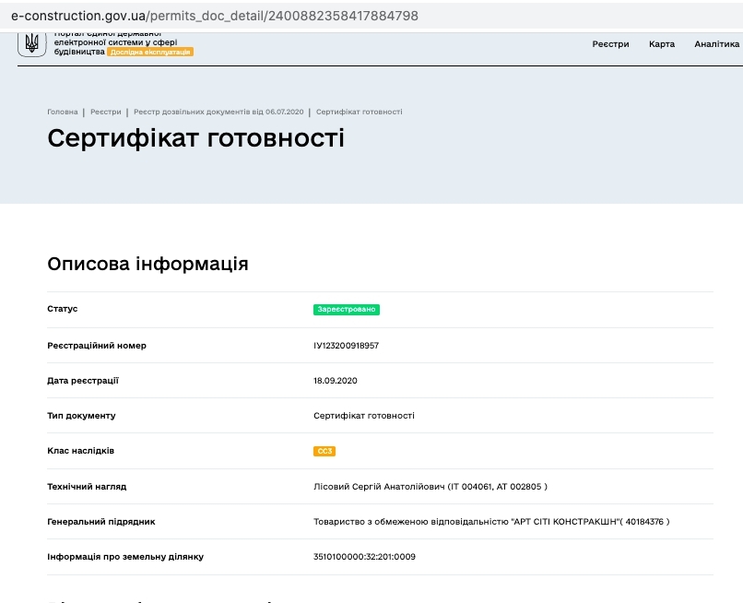Screen dimensions: 743x603
Task: Select the АРТ СІТІ КОНСТРАКШН contractor value
Action: (x=491, y=522)
